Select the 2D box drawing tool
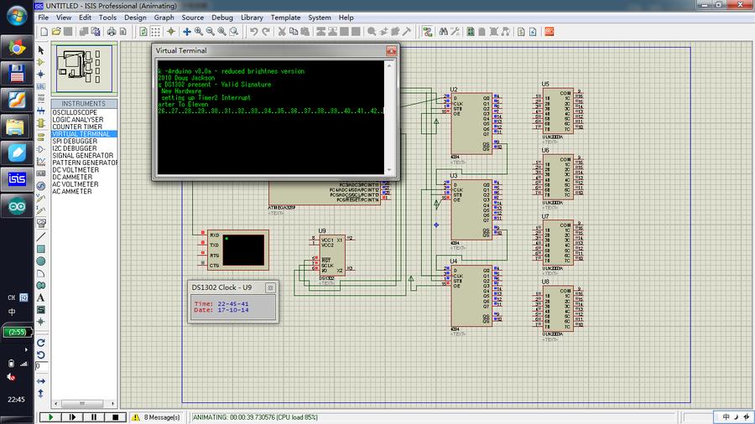755x424 pixels. click(41, 249)
